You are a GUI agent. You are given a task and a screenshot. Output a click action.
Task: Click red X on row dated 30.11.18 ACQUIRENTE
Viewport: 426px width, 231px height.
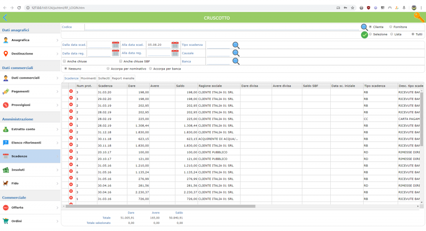coord(71,138)
